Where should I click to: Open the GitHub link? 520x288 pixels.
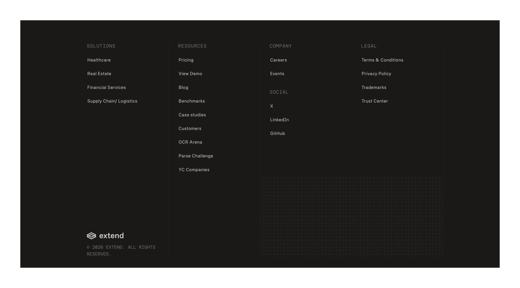coord(278,133)
